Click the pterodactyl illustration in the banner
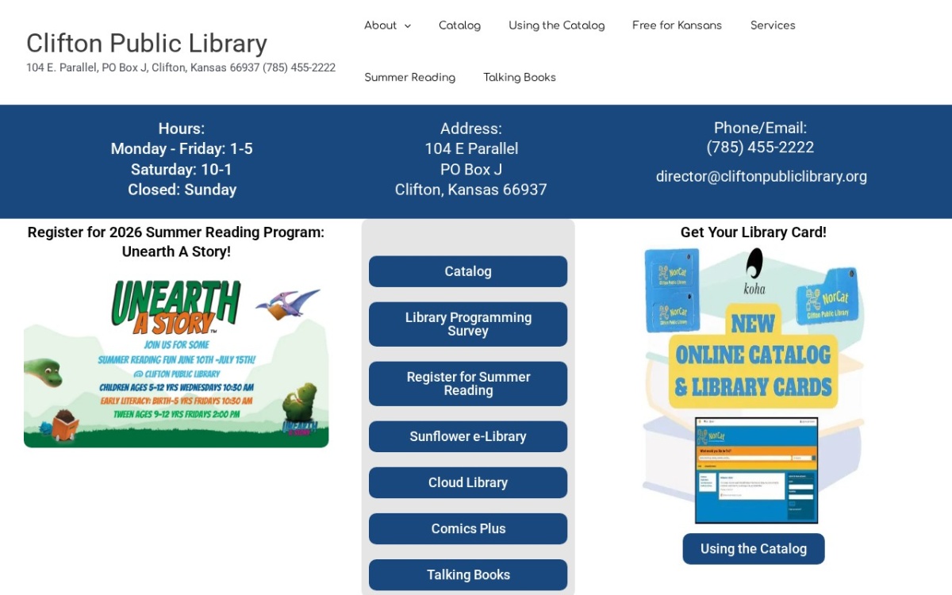Image resolution: width=952 pixels, height=595 pixels. (x=287, y=304)
